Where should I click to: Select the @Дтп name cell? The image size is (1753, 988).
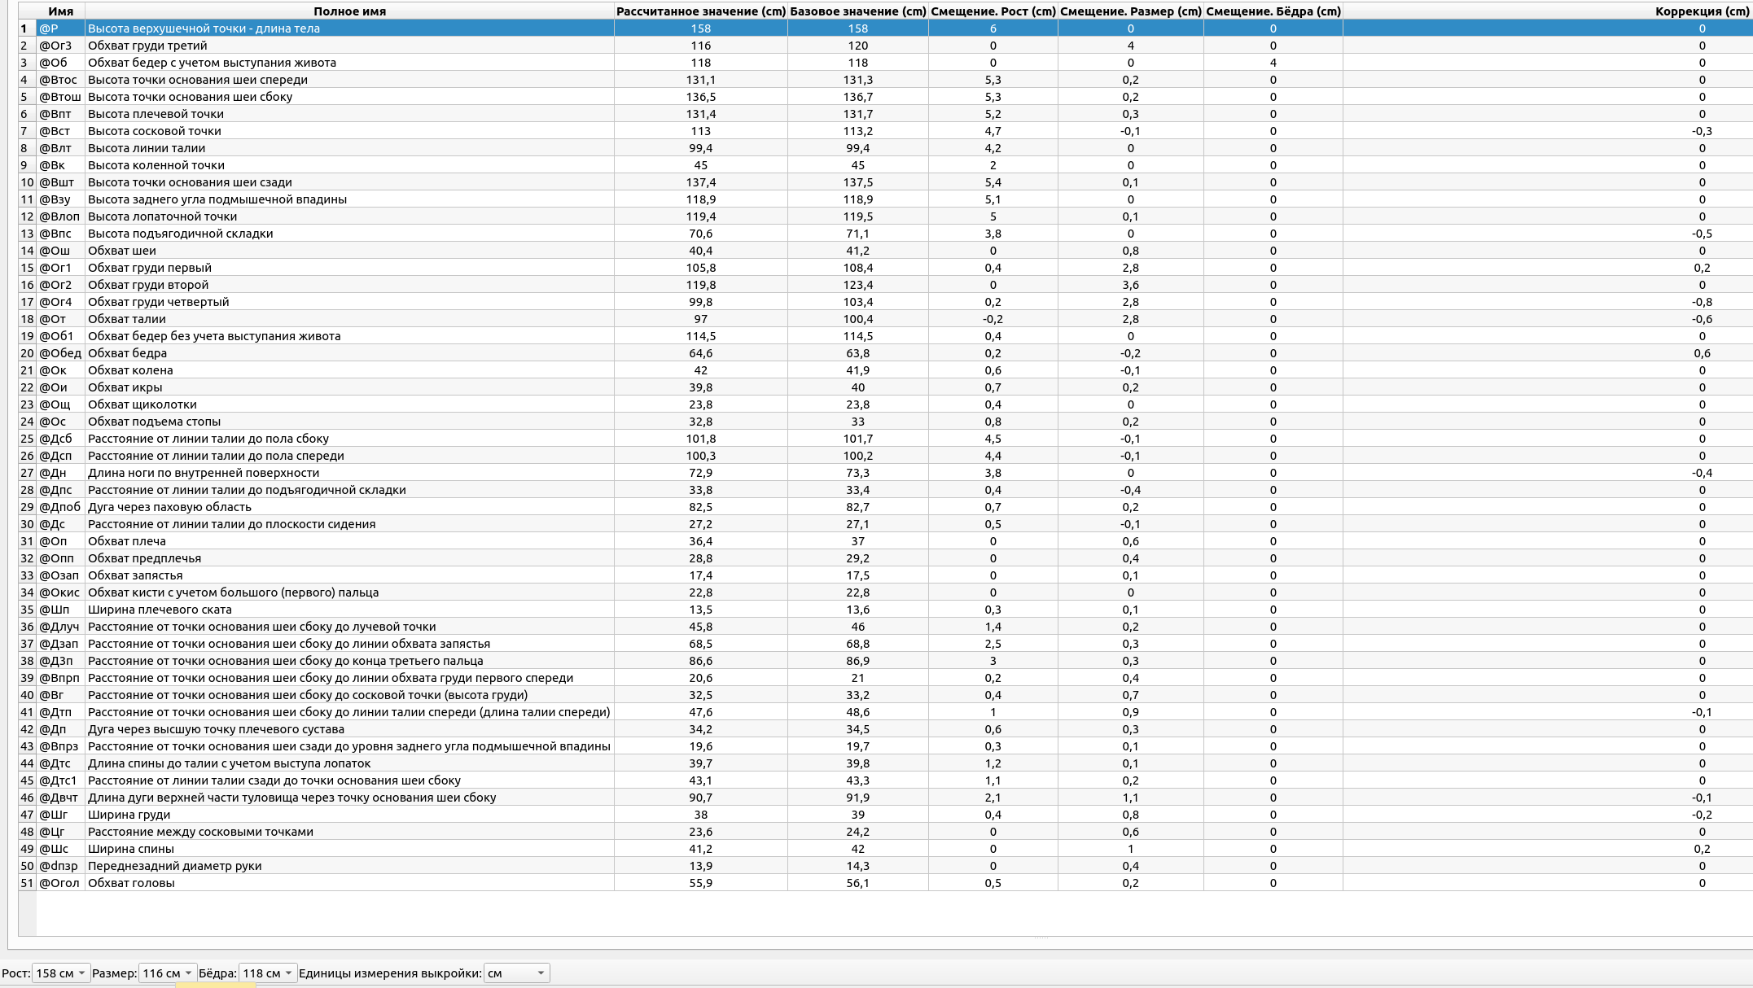[x=60, y=712]
